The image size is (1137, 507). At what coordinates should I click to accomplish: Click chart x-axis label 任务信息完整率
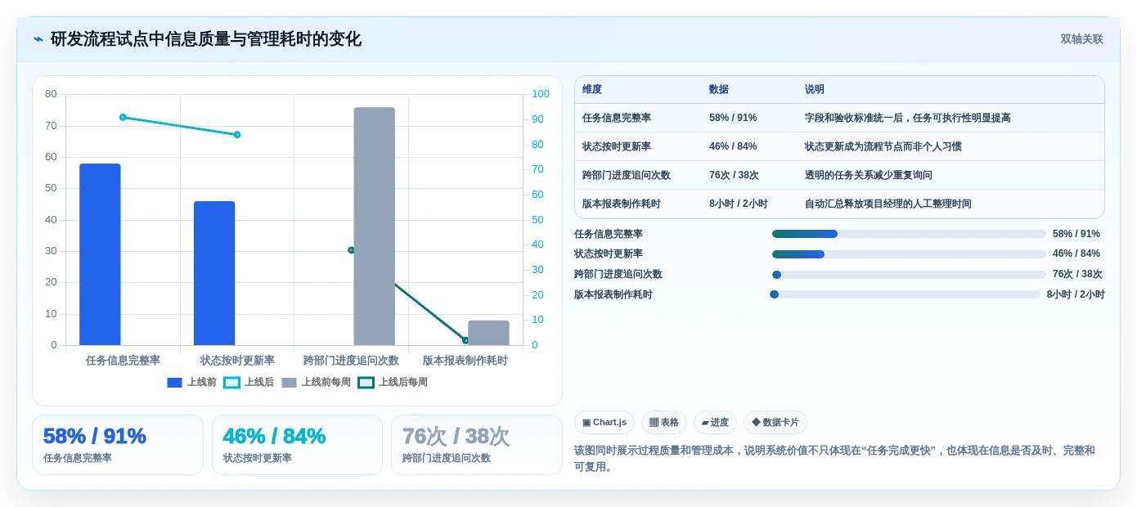[x=123, y=360]
